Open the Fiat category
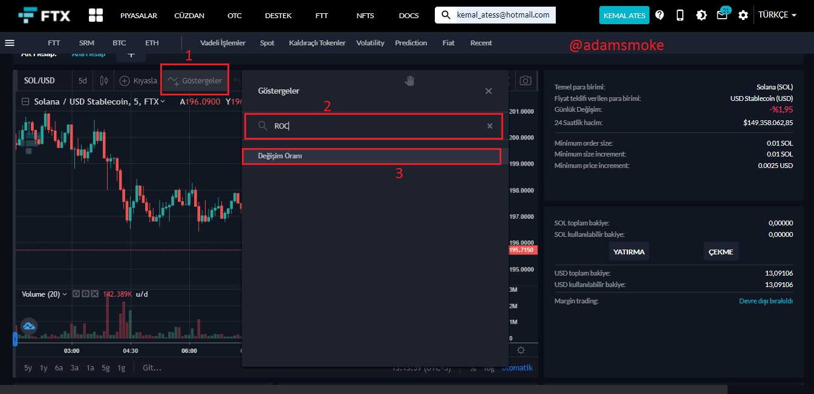 (x=449, y=43)
